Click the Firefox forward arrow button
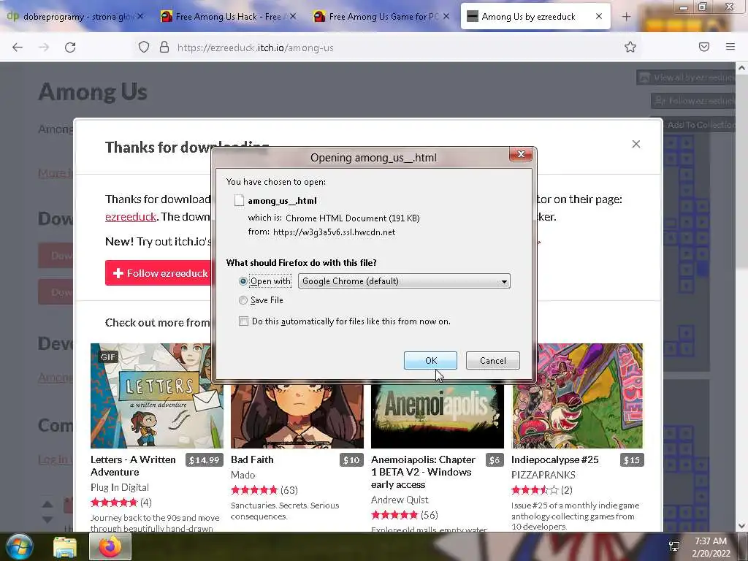 (x=44, y=47)
